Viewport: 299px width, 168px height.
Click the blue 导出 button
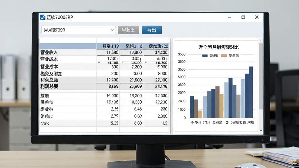click(x=152, y=30)
